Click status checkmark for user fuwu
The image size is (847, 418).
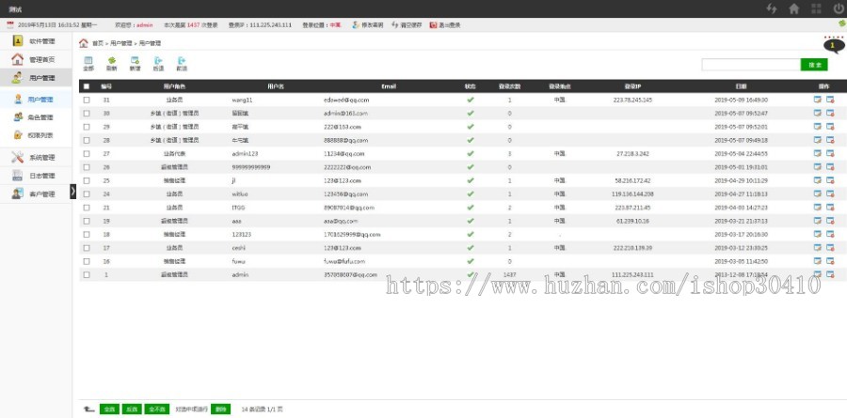[x=471, y=261]
